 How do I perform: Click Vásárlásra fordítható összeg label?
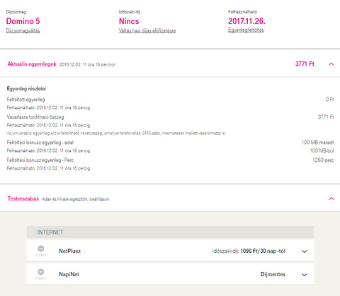tap(35, 117)
